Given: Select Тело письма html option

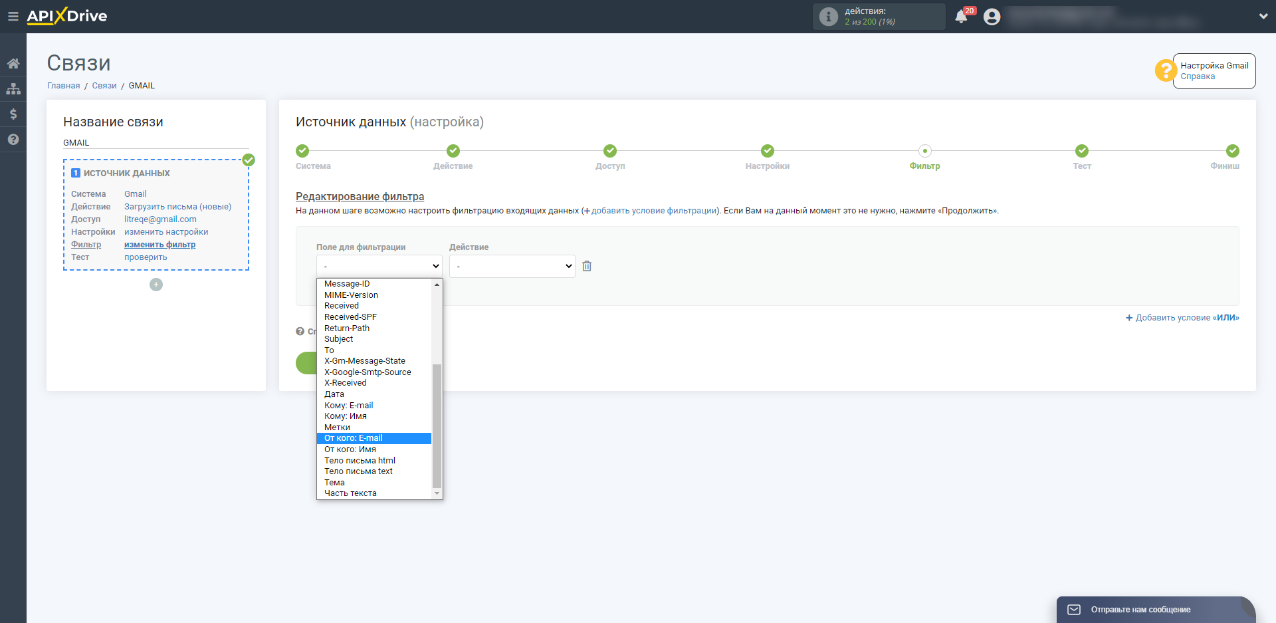Looking at the screenshot, I should pos(374,461).
